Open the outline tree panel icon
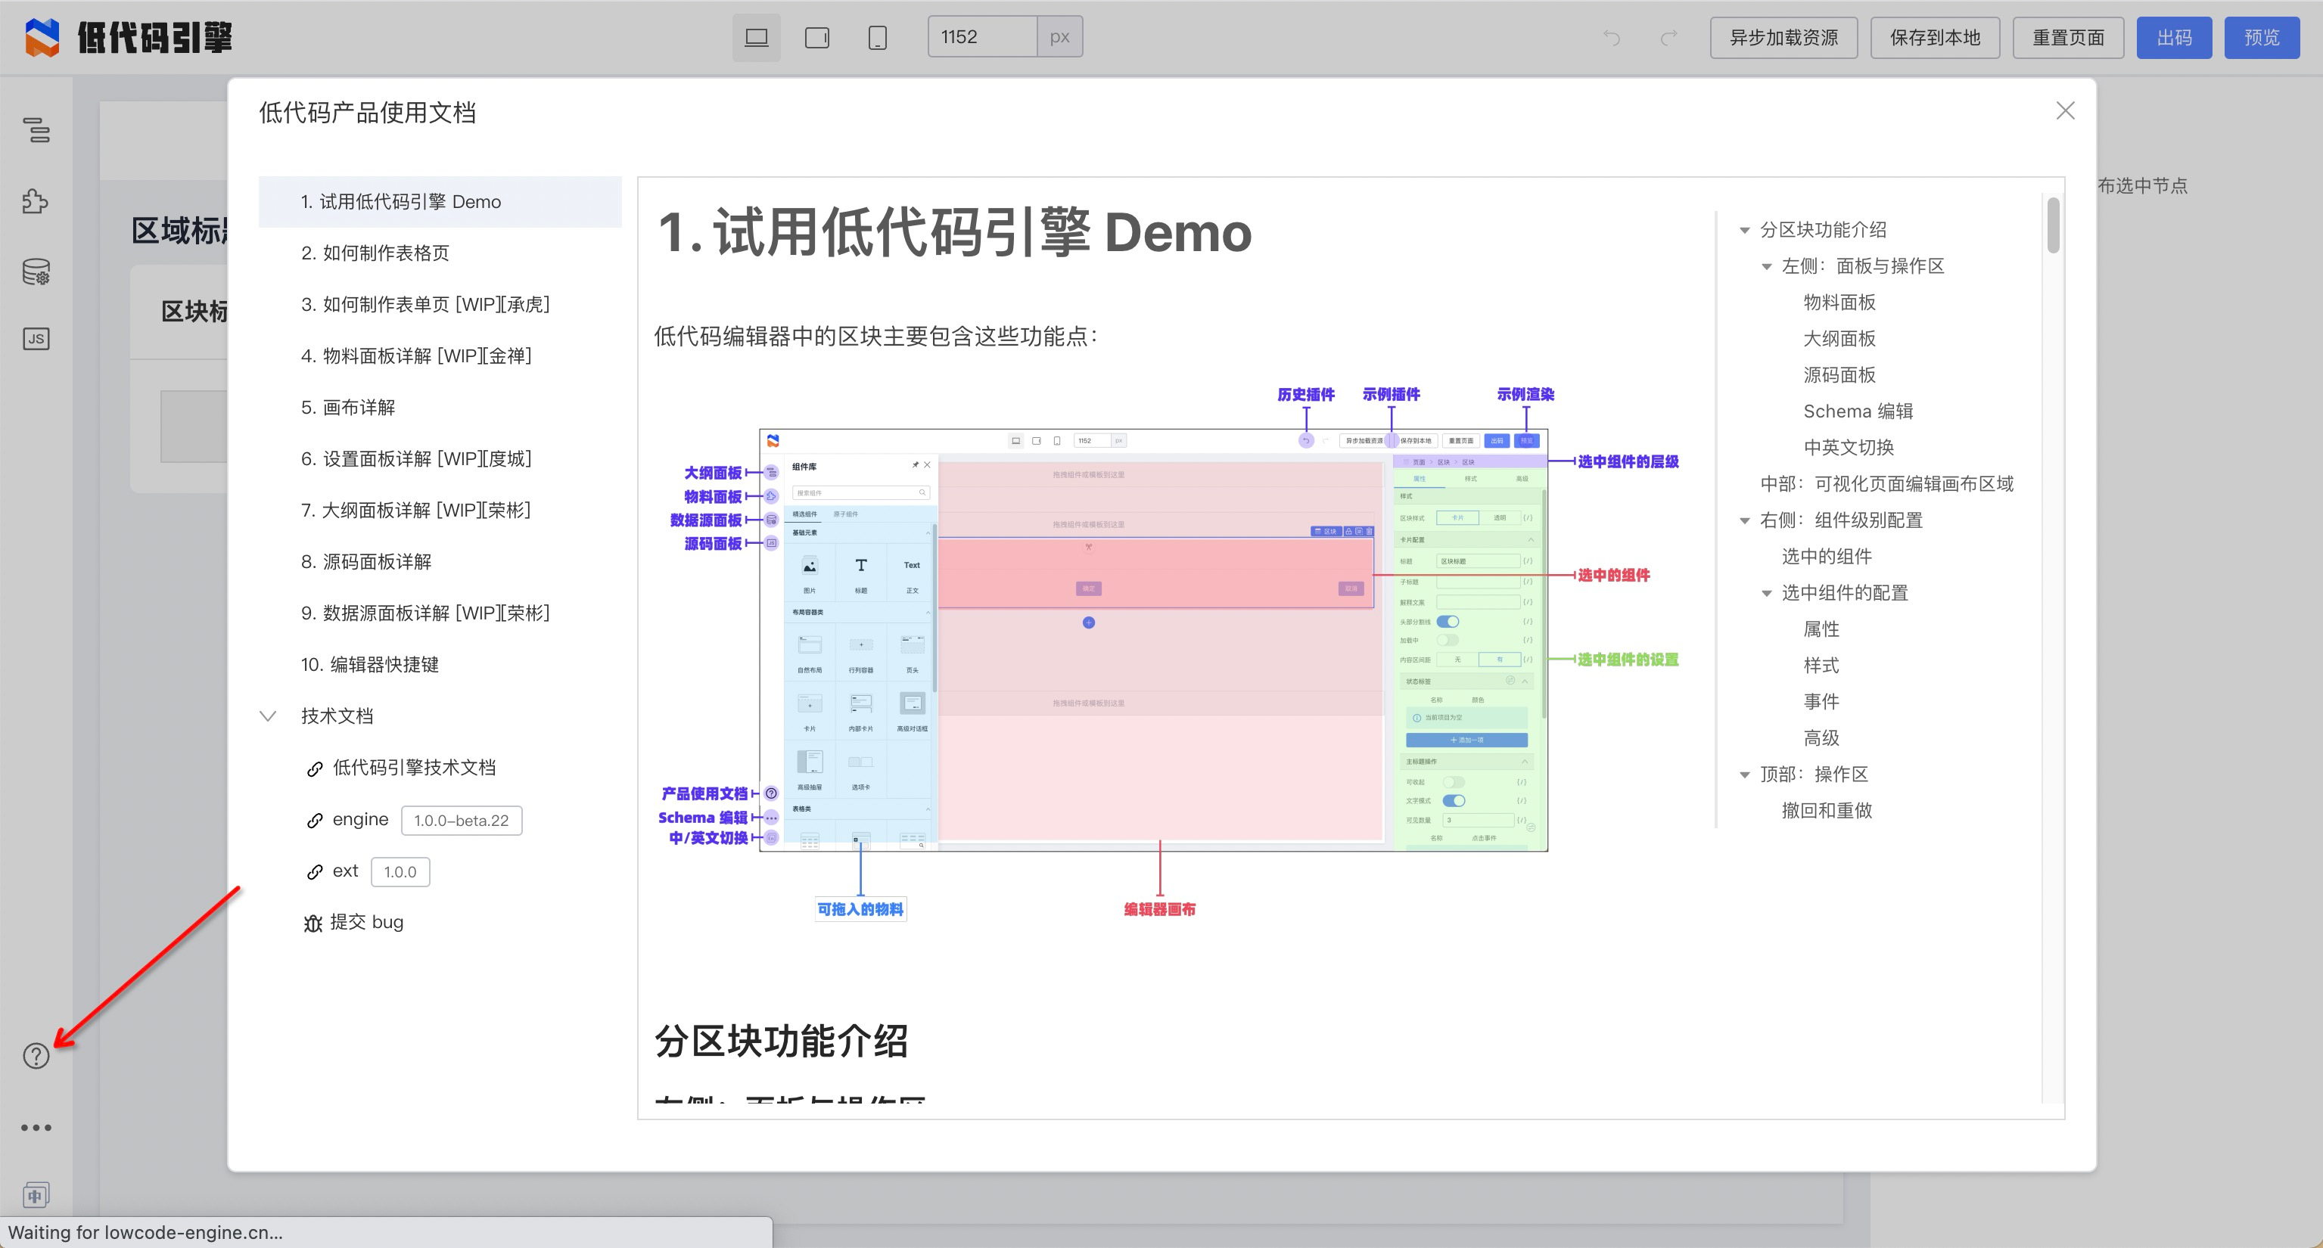Image resolution: width=2323 pixels, height=1248 pixels. pyautogui.click(x=36, y=131)
